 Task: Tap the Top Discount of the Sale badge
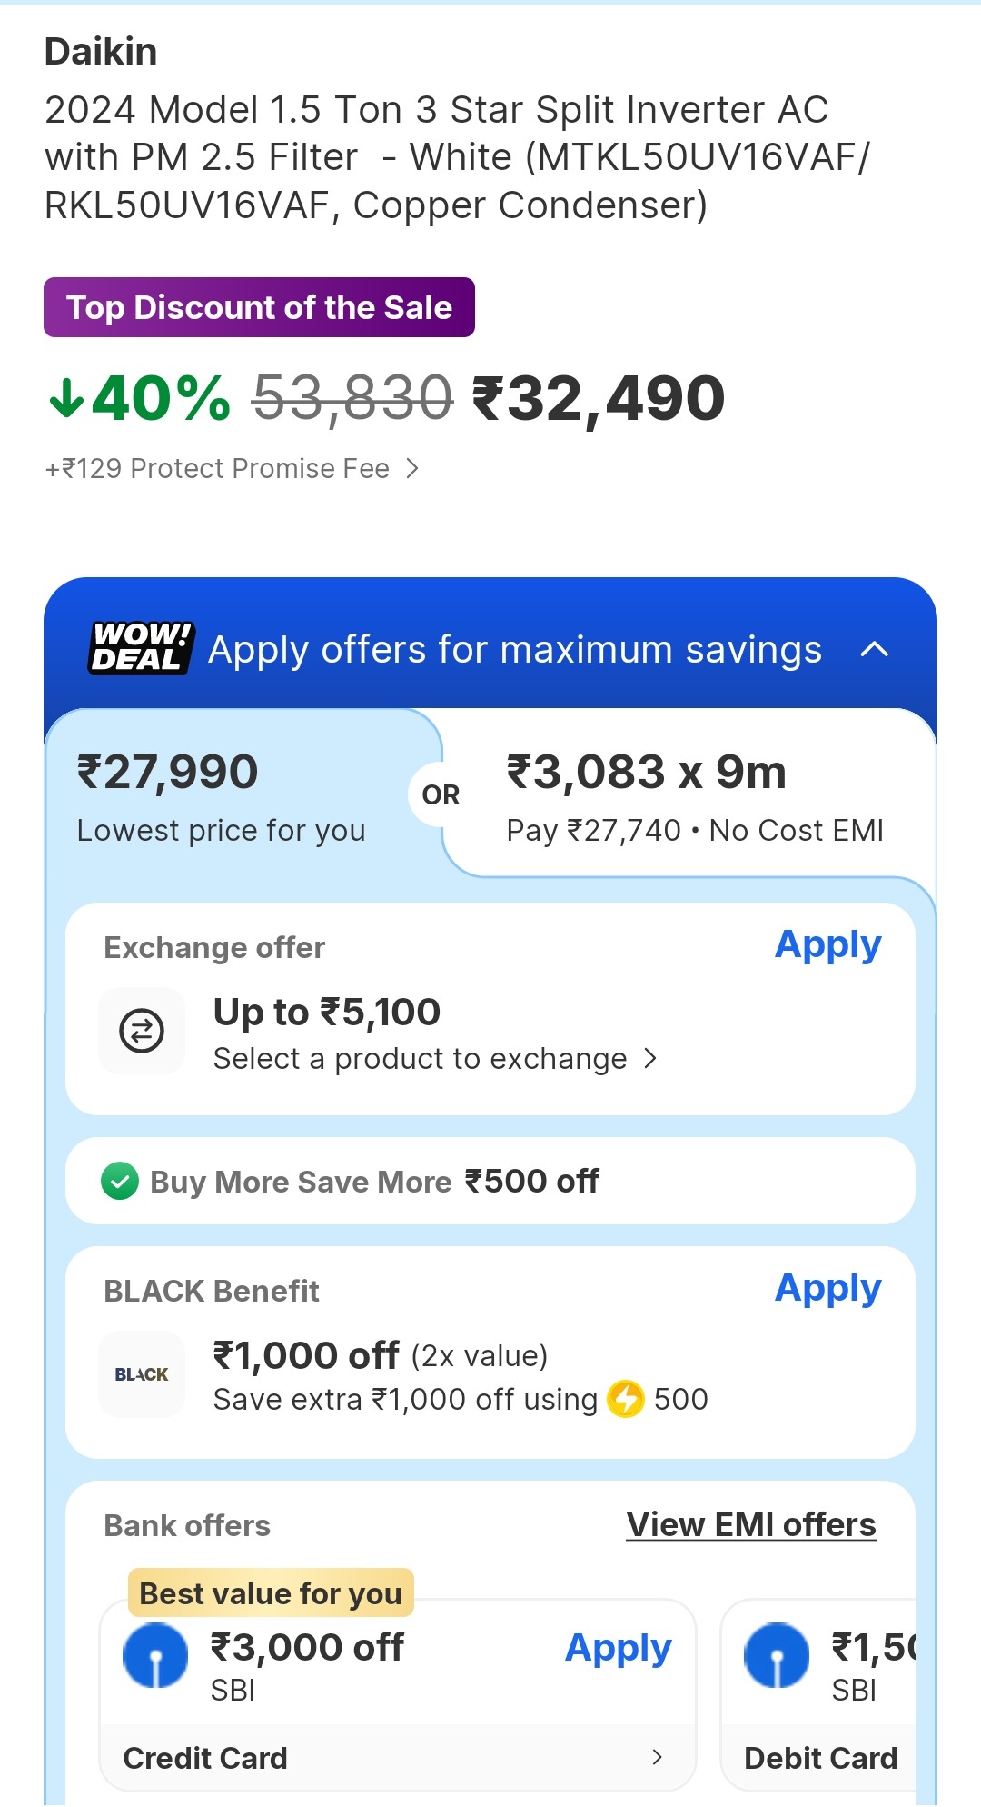point(259,307)
